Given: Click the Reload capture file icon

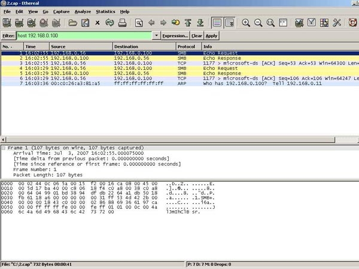Looking at the screenshot, I should 110,23.
